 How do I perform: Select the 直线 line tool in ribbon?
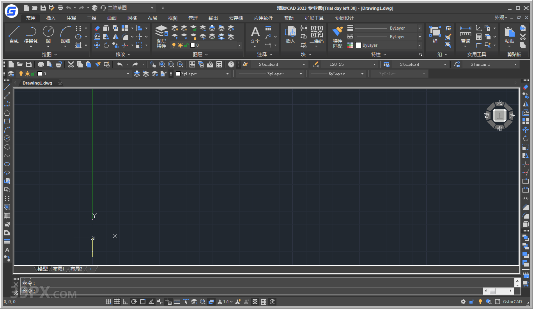coord(14,34)
